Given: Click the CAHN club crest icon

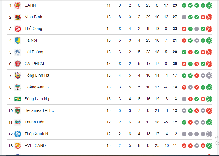Looking at the screenshot, I should 18,5.
